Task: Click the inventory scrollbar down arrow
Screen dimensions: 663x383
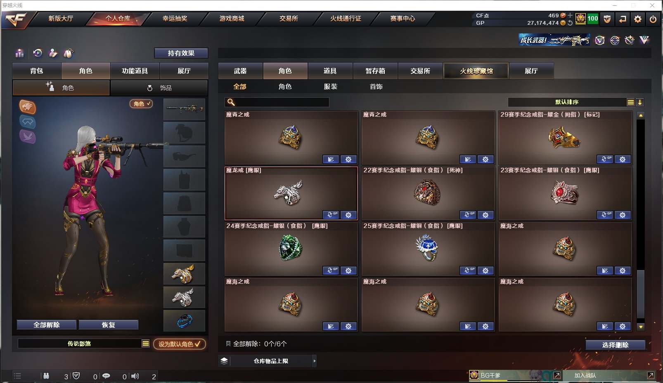Action: click(x=641, y=327)
